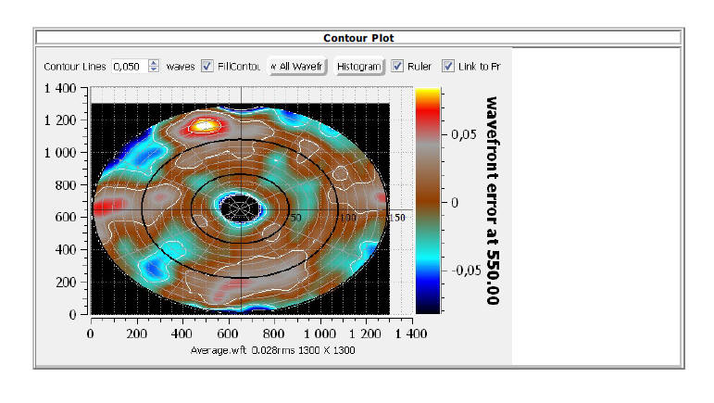The height and width of the screenshot is (403, 714).
Task: Click the black central obstruction in the plot
Action: 240,208
